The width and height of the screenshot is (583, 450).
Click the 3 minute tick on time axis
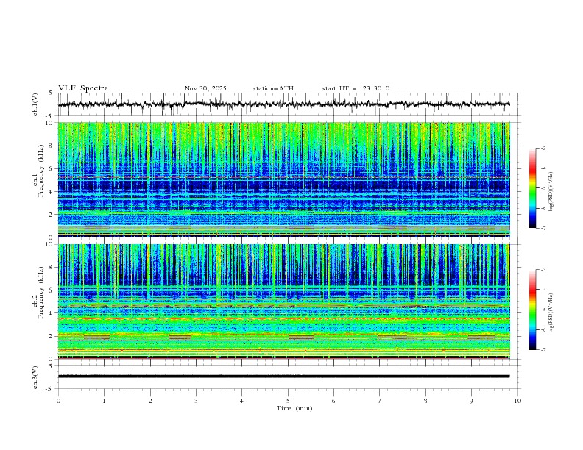pyautogui.click(x=196, y=401)
